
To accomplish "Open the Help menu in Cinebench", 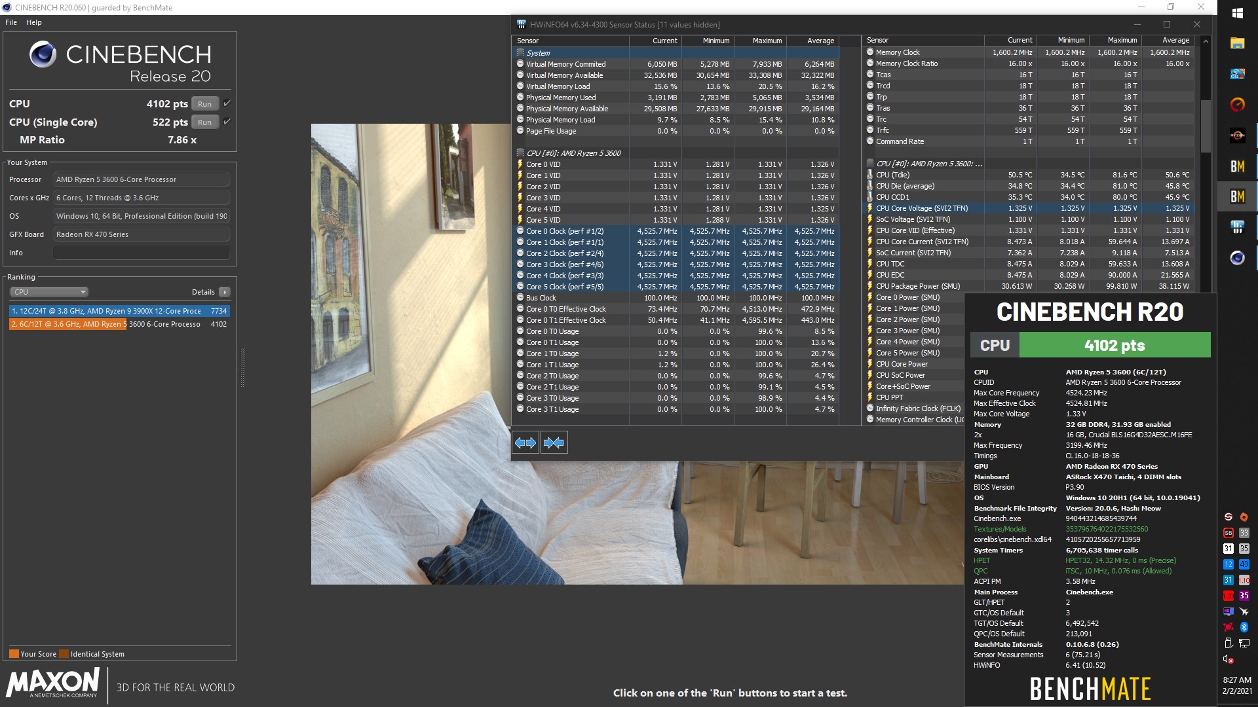I will (34, 22).
